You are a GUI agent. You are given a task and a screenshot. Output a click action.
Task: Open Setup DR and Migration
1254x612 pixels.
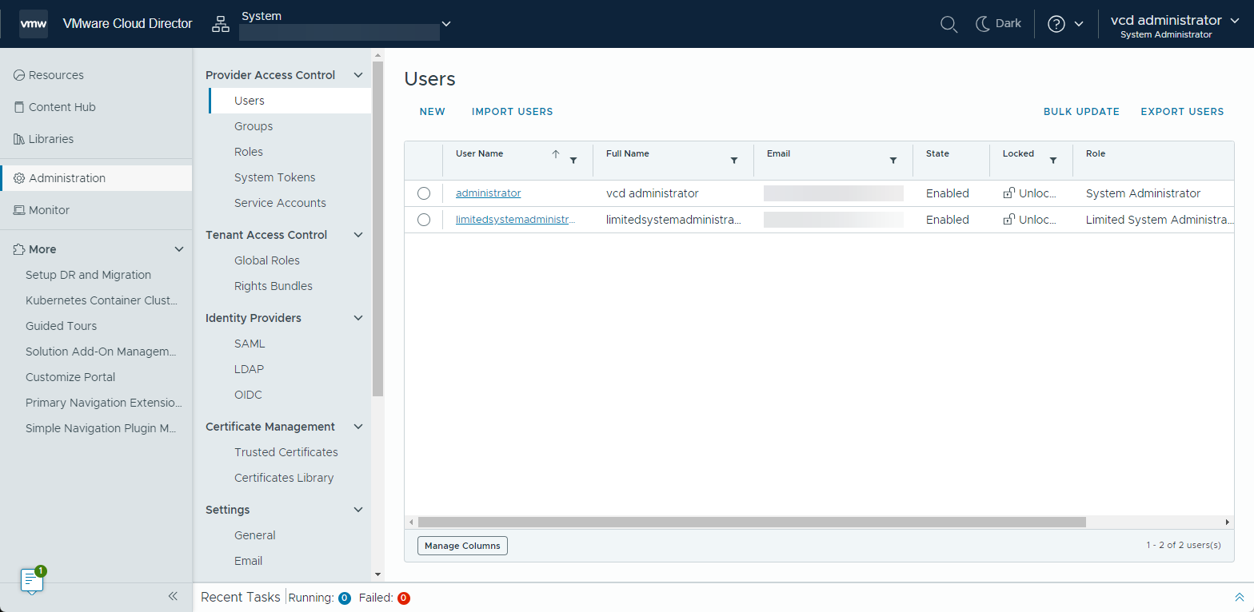coord(88,275)
